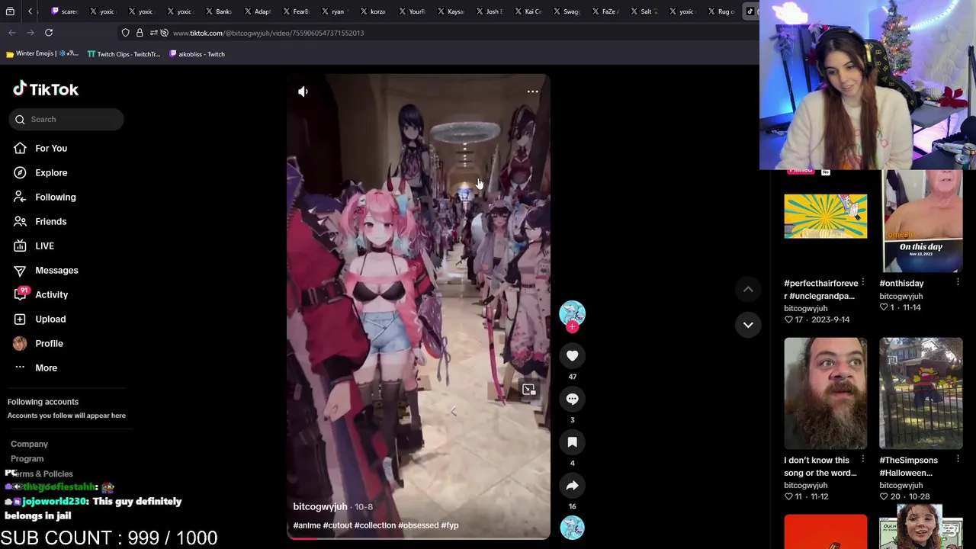Switch to the Kai Ce X tab

528,11
